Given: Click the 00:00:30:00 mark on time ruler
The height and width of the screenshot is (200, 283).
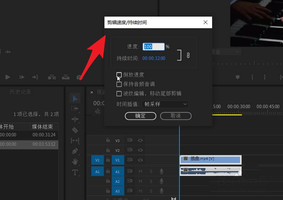Looking at the screenshot, I should (238, 107).
